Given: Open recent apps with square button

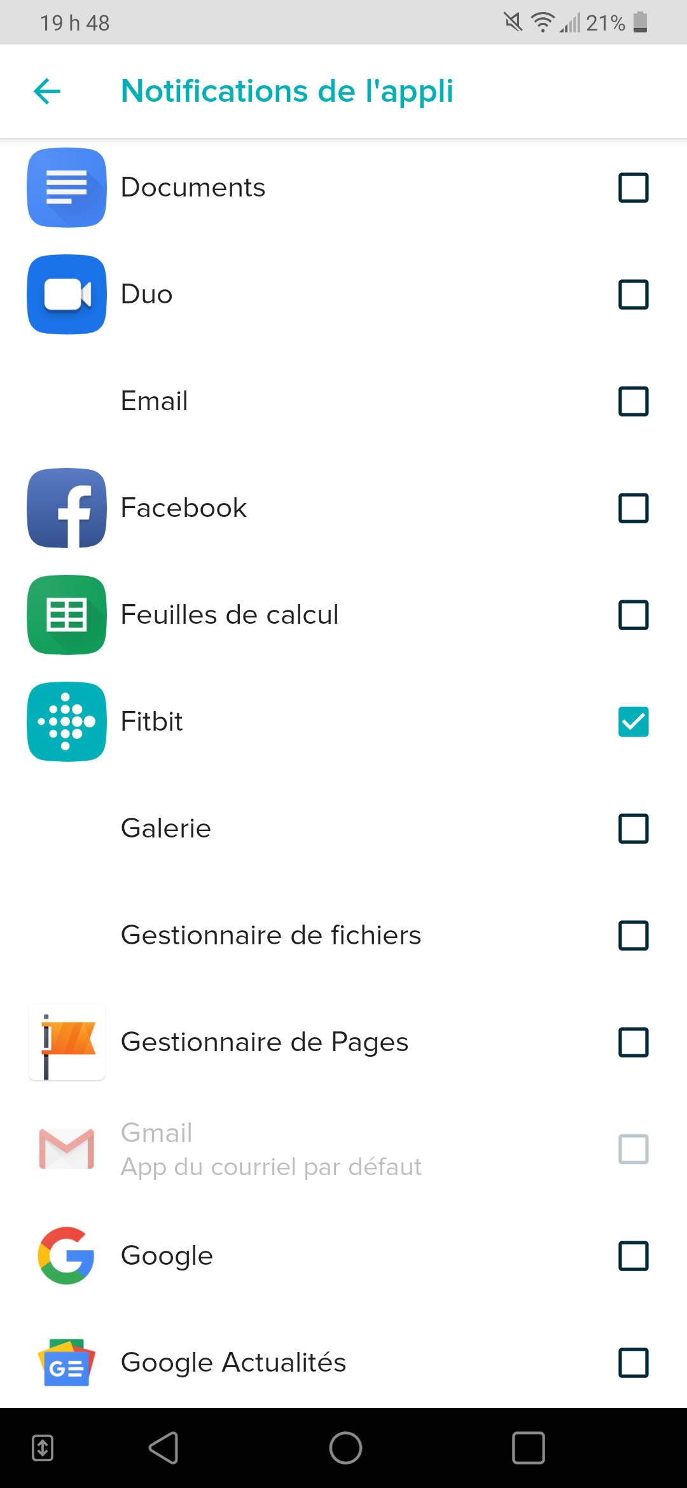Looking at the screenshot, I should (x=529, y=1448).
